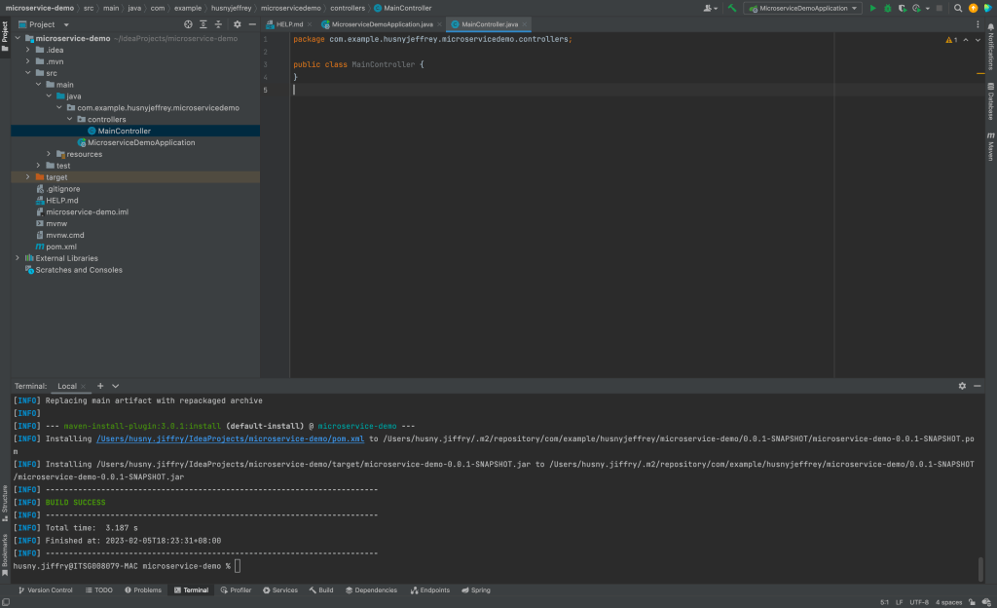Run MicroserviceDemoApplication with the green play icon
Image resolution: width=997 pixels, height=608 pixels.
(872, 8)
